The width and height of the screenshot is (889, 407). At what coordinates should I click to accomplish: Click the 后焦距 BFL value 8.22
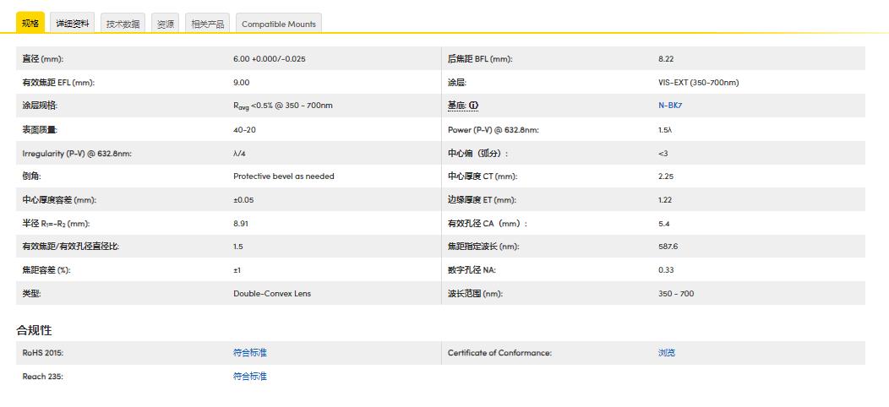point(665,59)
